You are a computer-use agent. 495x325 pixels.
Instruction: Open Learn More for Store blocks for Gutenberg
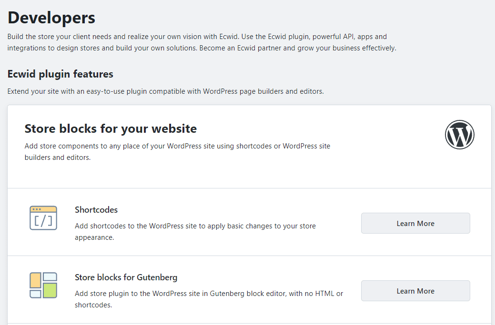coord(415,290)
